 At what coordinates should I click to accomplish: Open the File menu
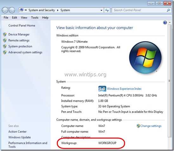pyautogui.click(x=6, y=17)
